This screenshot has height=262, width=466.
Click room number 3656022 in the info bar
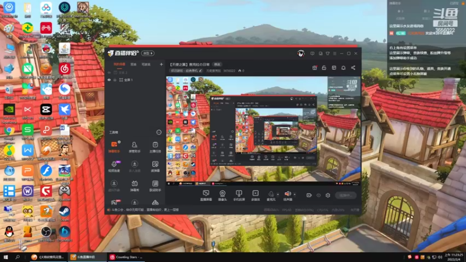(x=229, y=70)
